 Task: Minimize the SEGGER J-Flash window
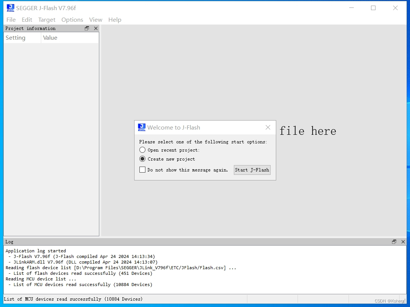(x=352, y=8)
